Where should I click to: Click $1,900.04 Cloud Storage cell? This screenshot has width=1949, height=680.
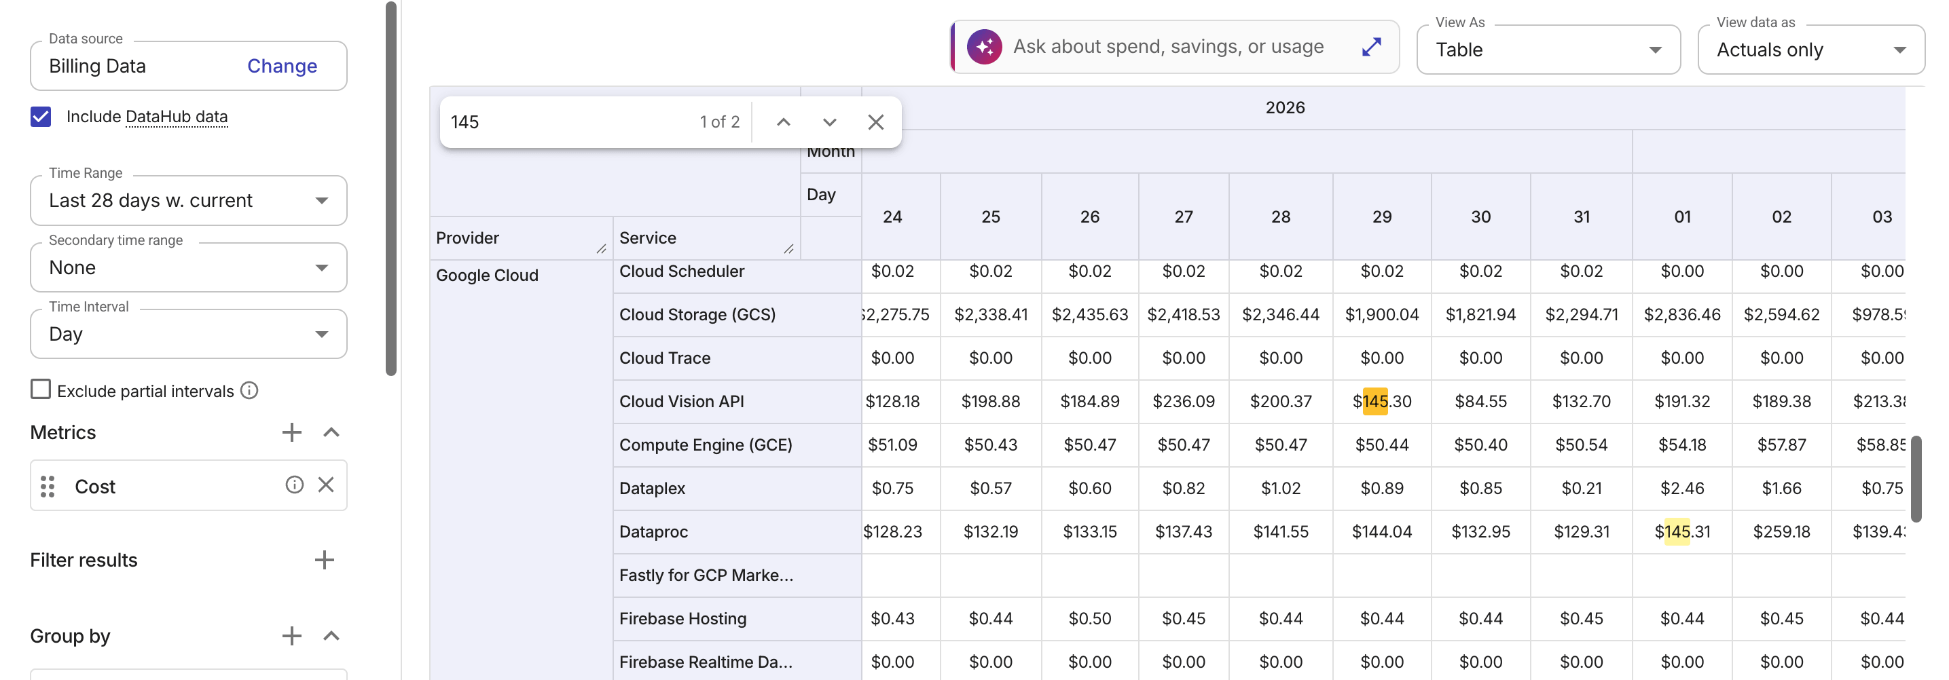[1381, 315]
